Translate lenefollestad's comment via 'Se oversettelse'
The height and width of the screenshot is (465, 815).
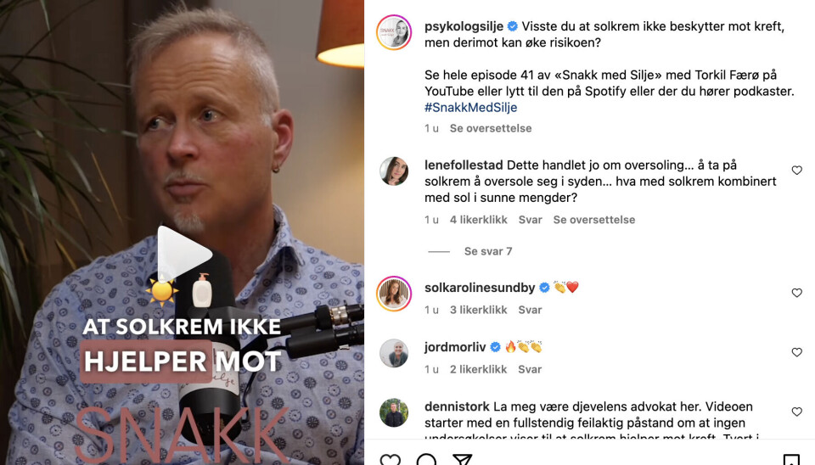(594, 220)
